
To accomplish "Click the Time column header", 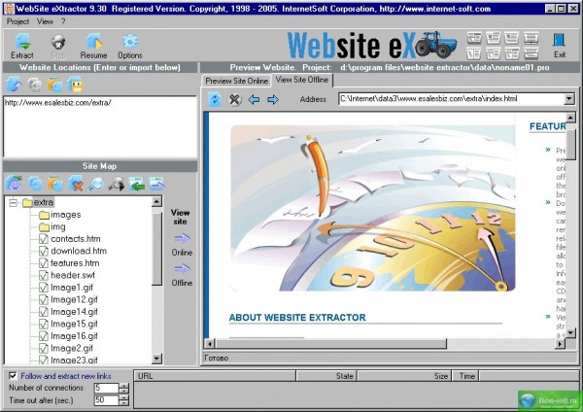I will point(465,376).
